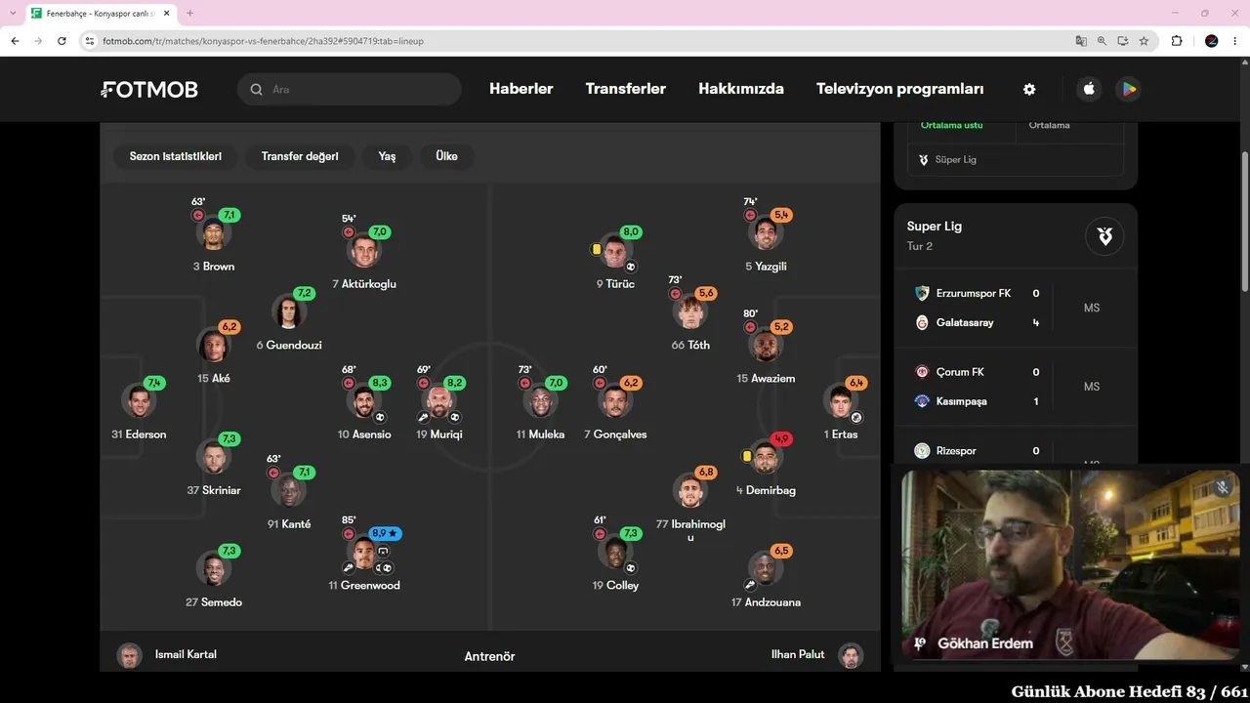Image resolution: width=1250 pixels, height=703 pixels.
Task: Open the Google Play download icon
Action: (x=1128, y=89)
